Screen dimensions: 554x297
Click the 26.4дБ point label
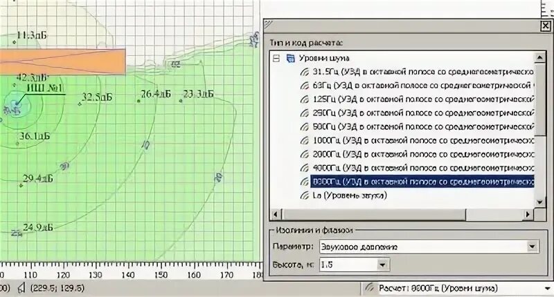[x=156, y=94]
